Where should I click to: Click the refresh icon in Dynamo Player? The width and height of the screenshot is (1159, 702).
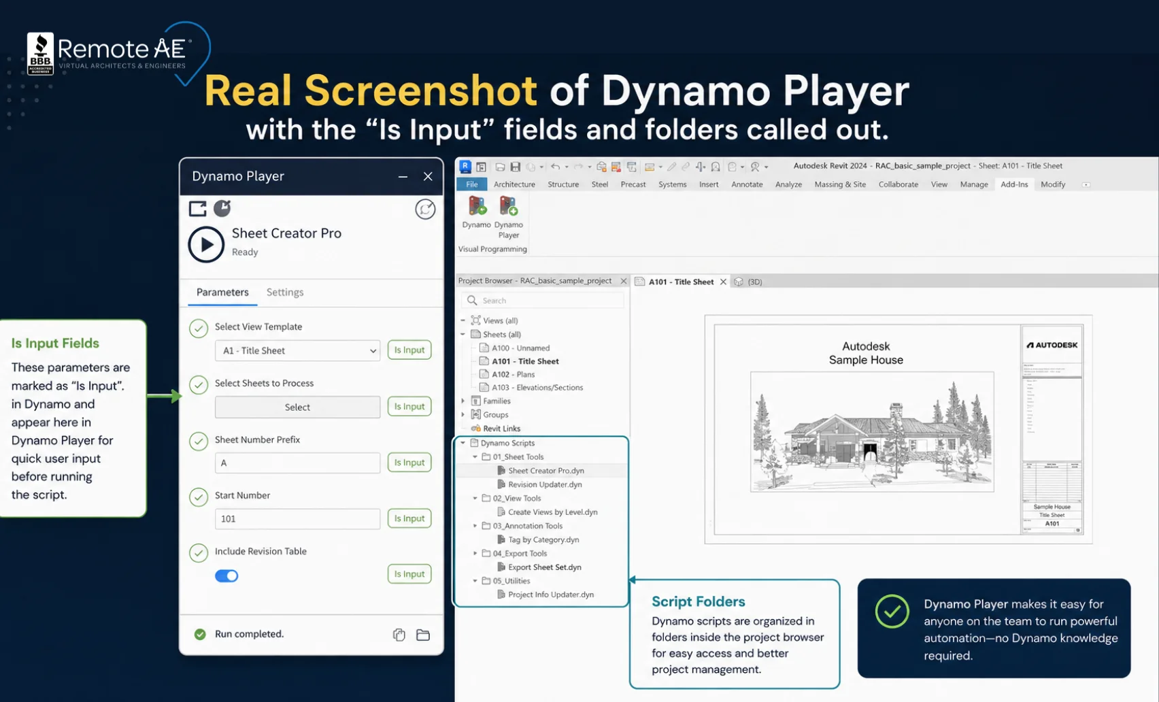[x=425, y=209]
